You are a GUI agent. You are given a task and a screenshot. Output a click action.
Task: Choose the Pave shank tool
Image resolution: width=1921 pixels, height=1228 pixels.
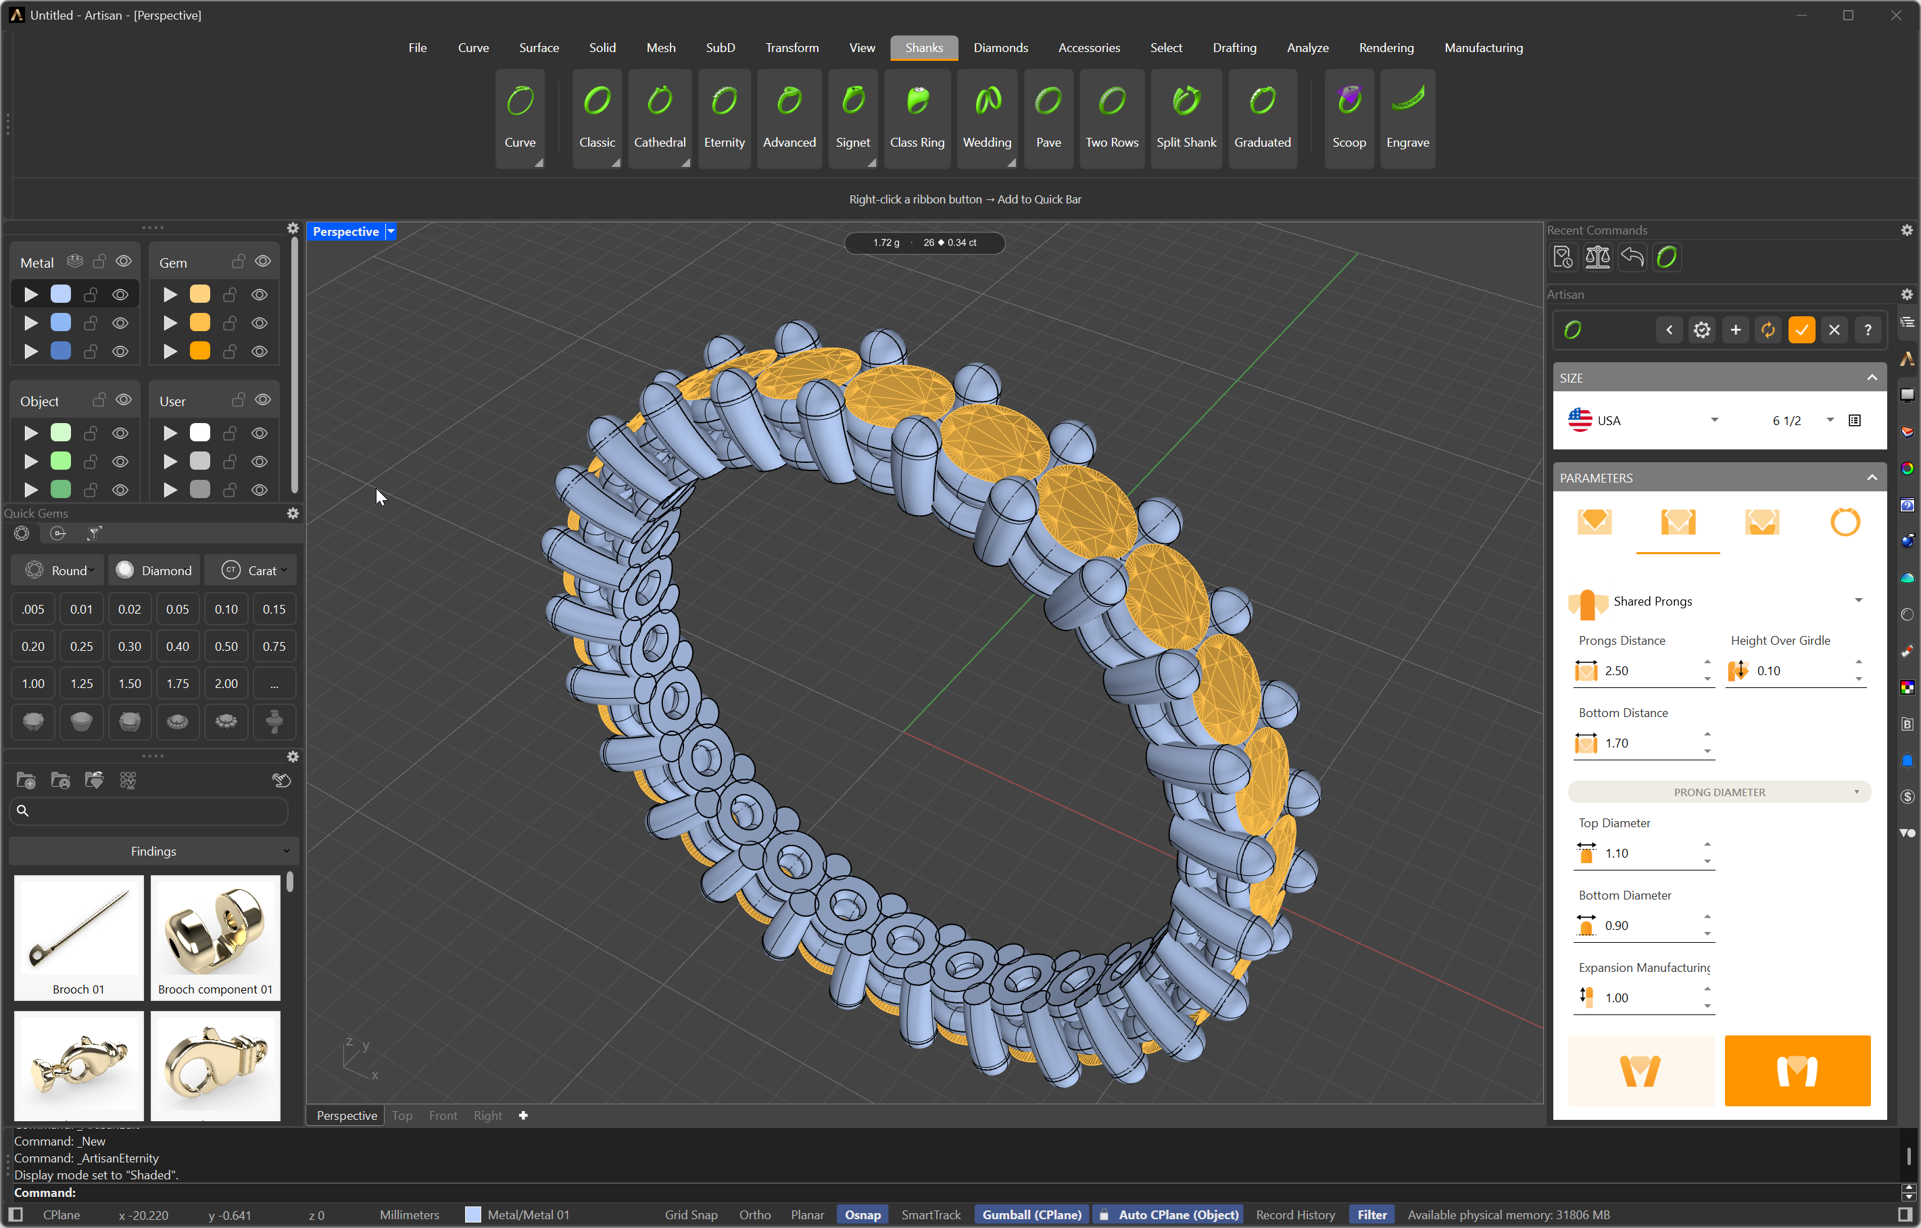1048,118
